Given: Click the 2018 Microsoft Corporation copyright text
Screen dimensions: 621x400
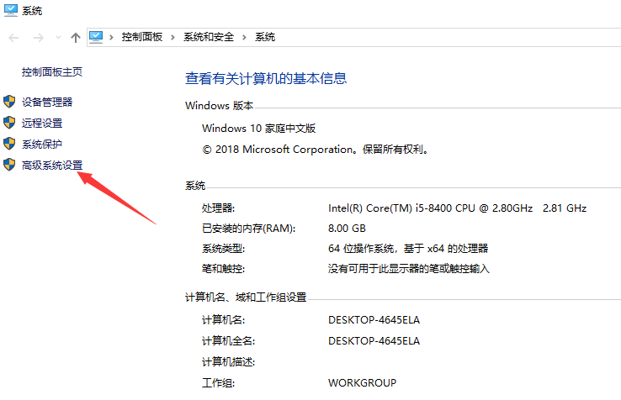Looking at the screenshot, I should [316, 150].
